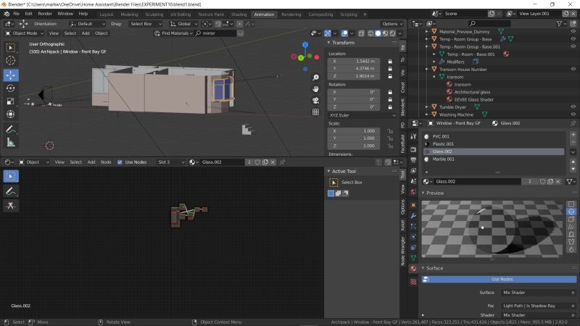Viewport: 580px width, 326px height.
Task: Open the Orientation Default dropdown
Action: [x=87, y=24]
